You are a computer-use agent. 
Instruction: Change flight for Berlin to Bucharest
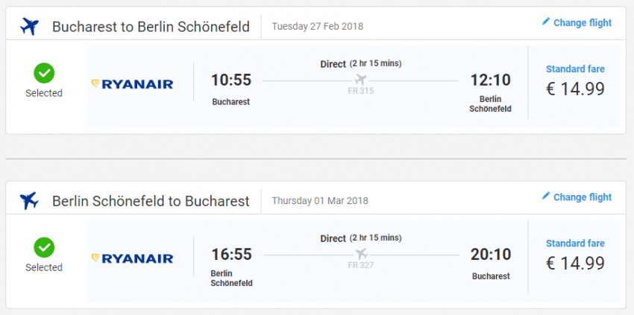coord(582,197)
